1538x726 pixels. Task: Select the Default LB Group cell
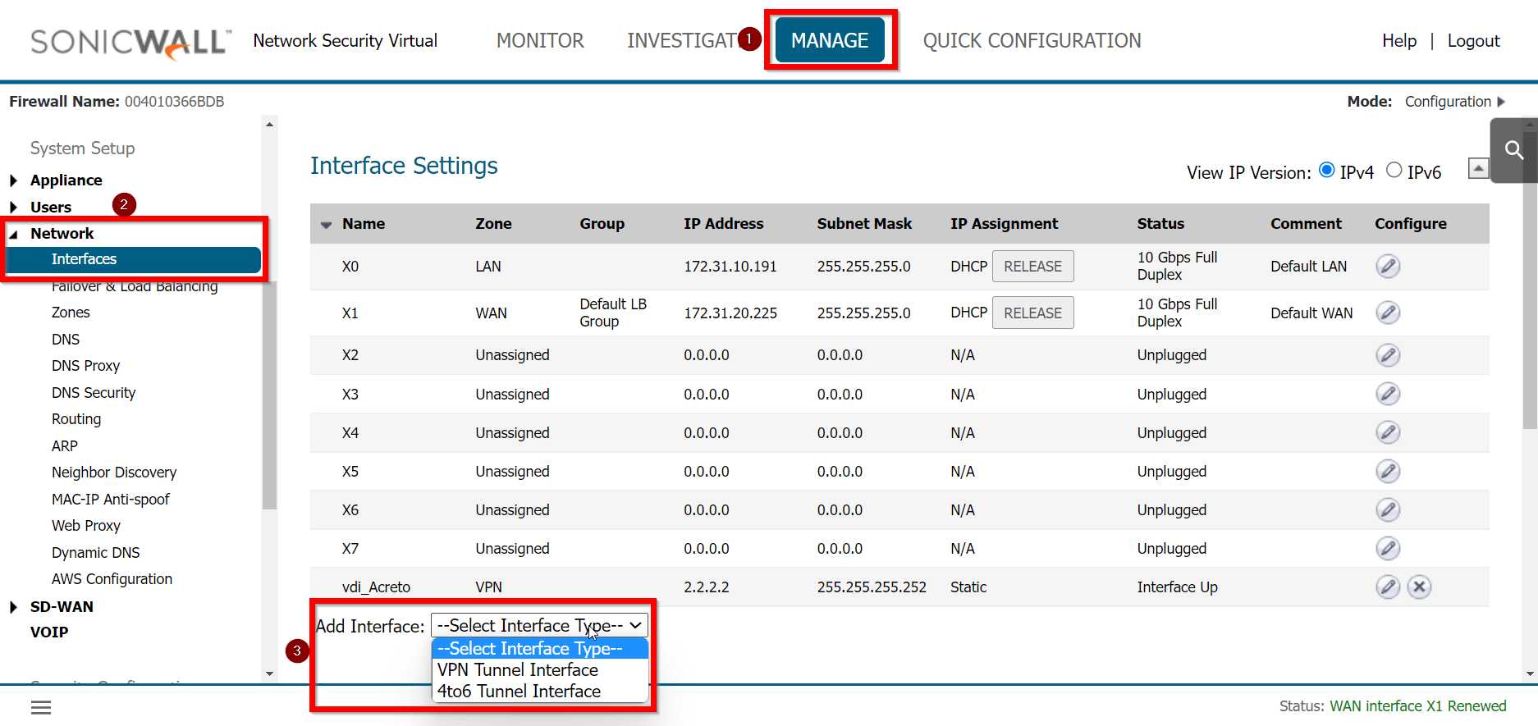point(613,313)
